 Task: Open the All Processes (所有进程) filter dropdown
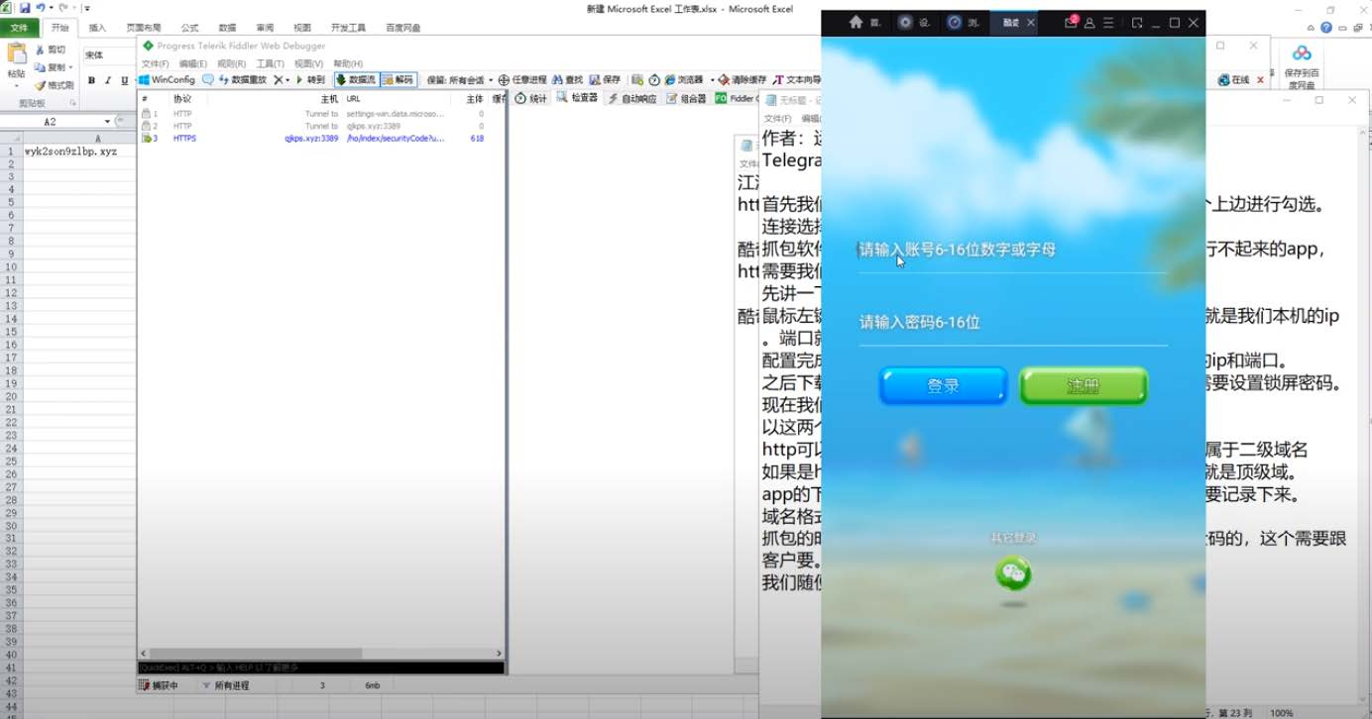226,685
